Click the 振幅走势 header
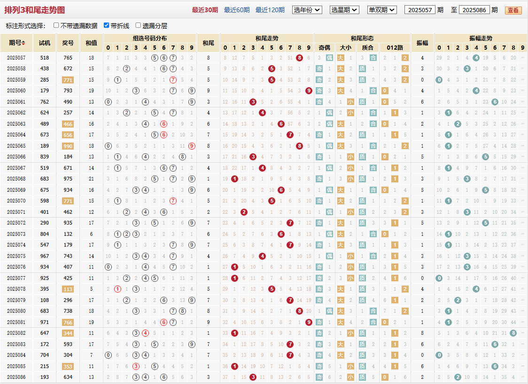 click(x=481, y=38)
